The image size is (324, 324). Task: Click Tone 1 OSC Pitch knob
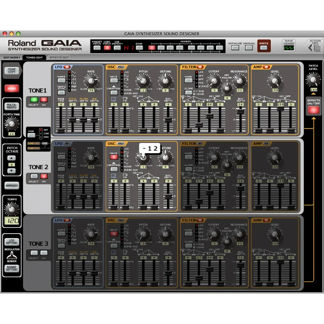[143, 81]
